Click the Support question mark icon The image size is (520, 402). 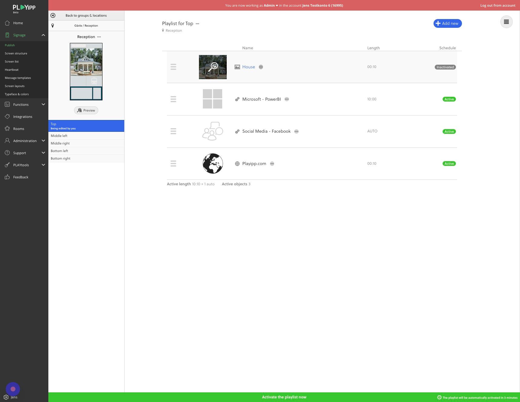(x=7, y=153)
